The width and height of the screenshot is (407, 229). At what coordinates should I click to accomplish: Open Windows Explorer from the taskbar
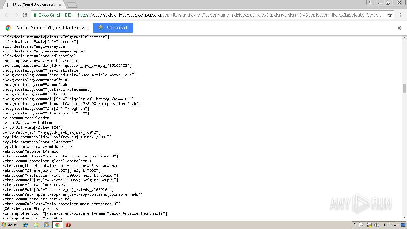click(36, 225)
